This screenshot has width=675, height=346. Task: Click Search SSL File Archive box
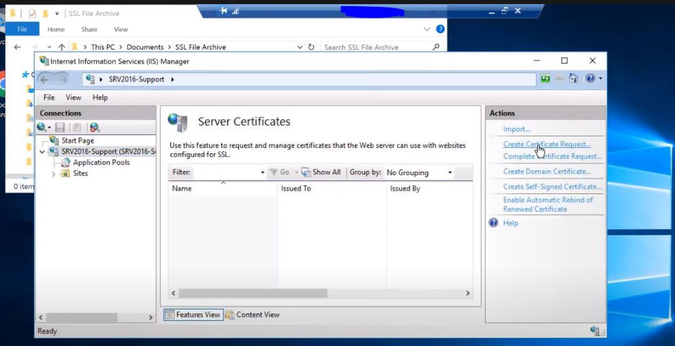click(382, 47)
